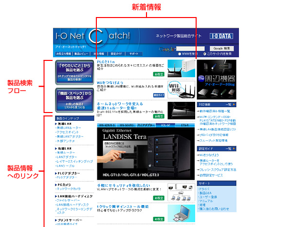The width and height of the screenshot is (292, 227).
Task: Click the green お役立 badge in VLAN security row
Action: 159,198
